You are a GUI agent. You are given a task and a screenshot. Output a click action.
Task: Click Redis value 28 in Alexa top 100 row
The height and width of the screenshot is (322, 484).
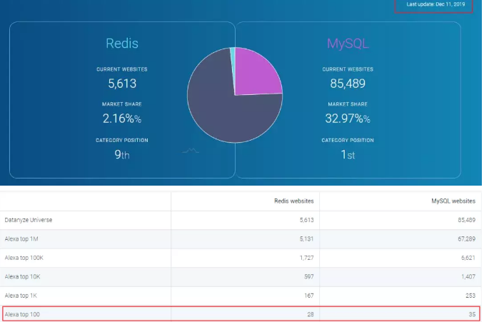click(311, 315)
